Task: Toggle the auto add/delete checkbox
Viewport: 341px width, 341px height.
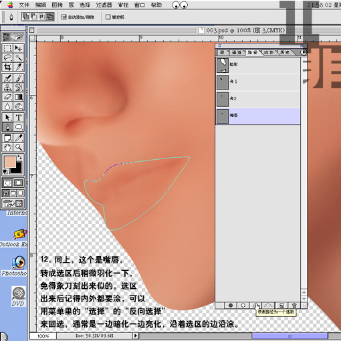Action: point(64,17)
